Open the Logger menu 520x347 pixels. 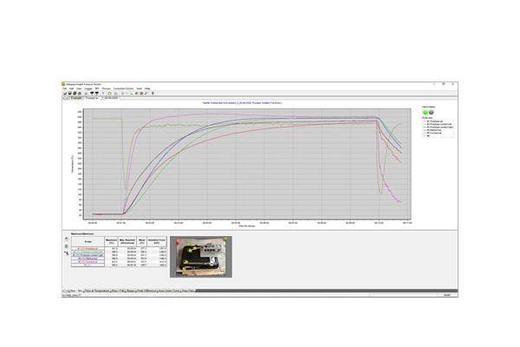[89, 88]
